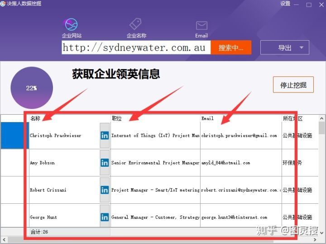The height and width of the screenshot is (244, 326).
Task: Open LinkedIn profile for Christoph Prackwieser
Action: tap(105, 136)
